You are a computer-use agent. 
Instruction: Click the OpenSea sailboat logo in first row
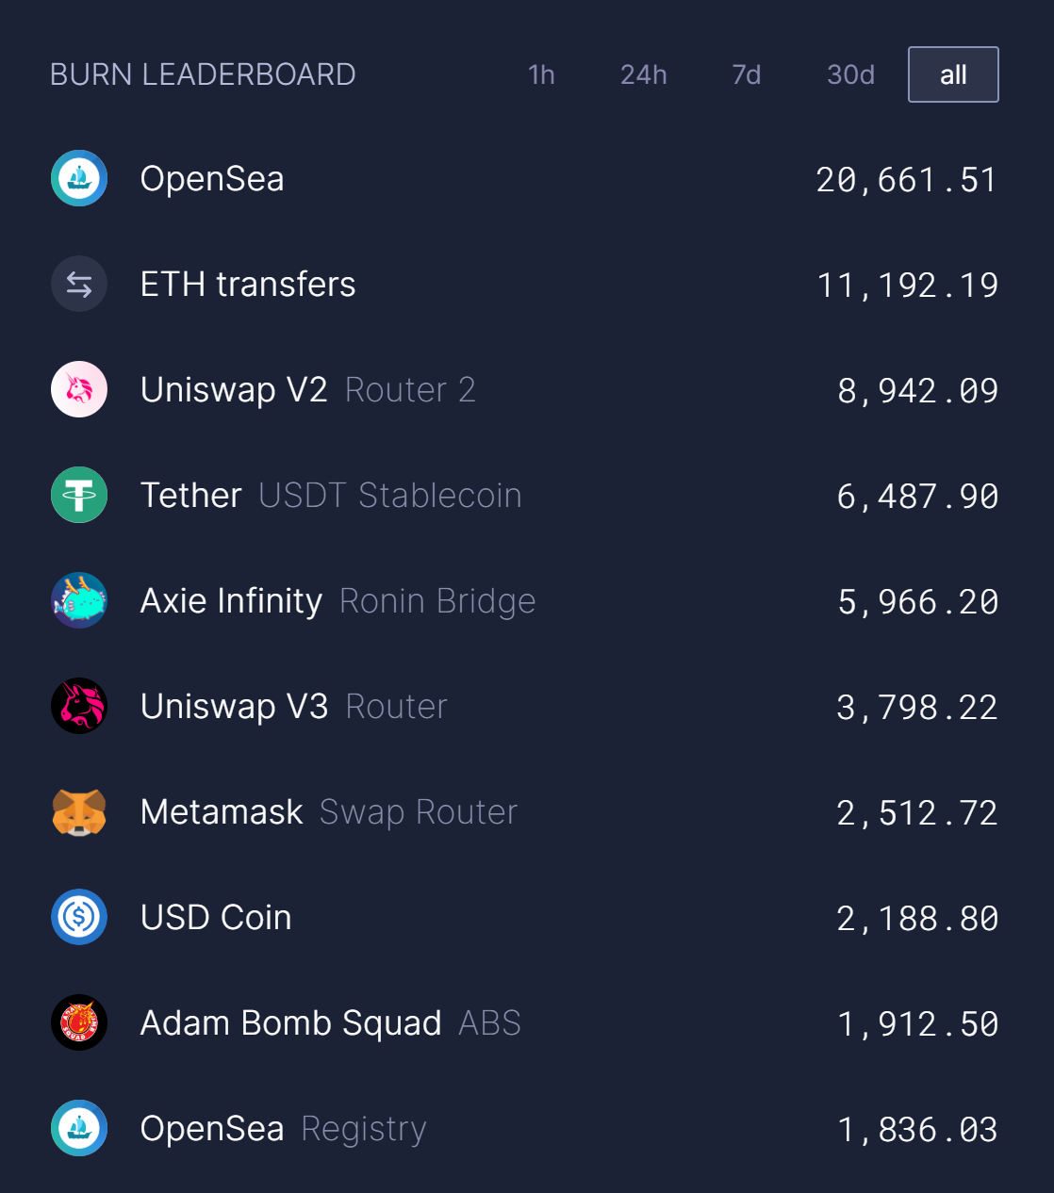click(x=79, y=178)
